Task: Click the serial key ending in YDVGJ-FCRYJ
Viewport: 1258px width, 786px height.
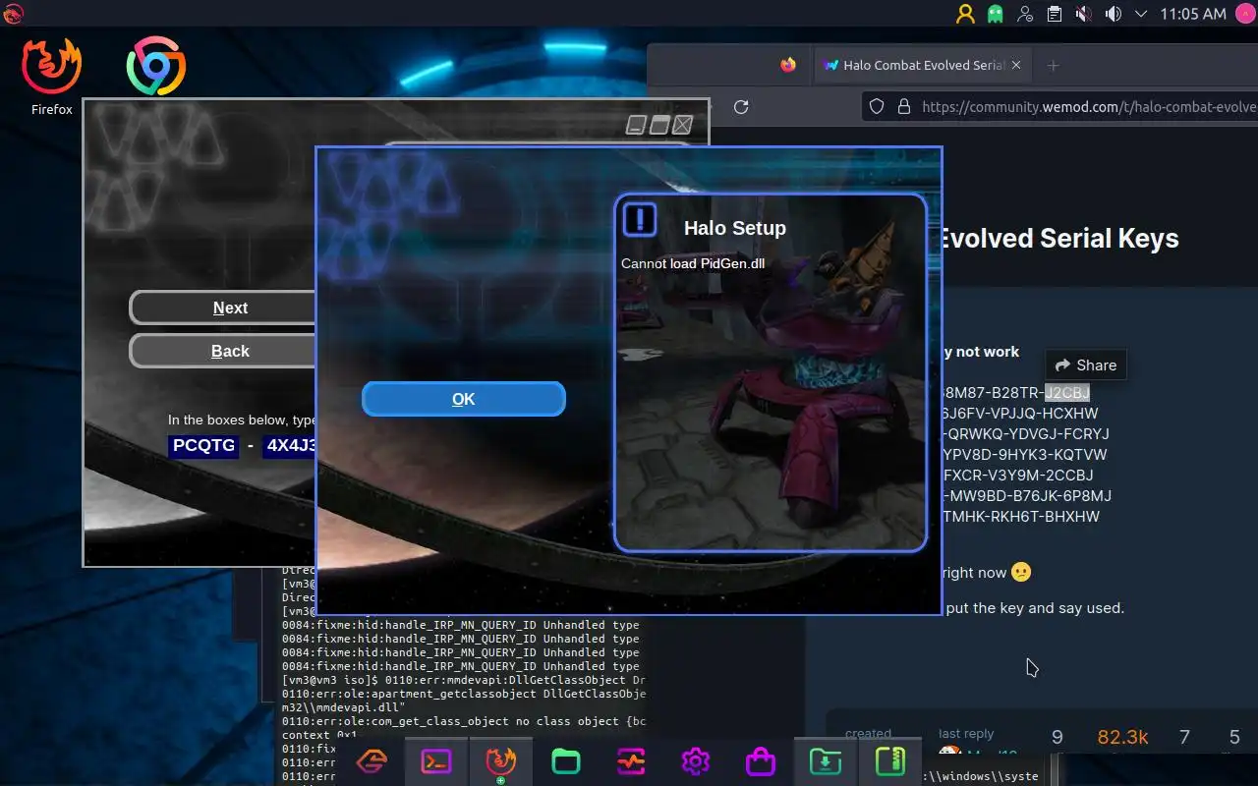Action: 1025,434
